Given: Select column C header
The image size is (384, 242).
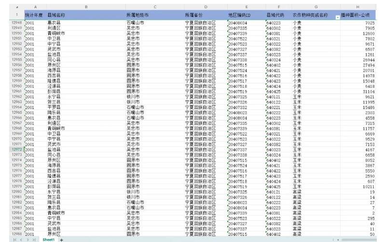Looking at the screenshot, I should pos(155,7).
